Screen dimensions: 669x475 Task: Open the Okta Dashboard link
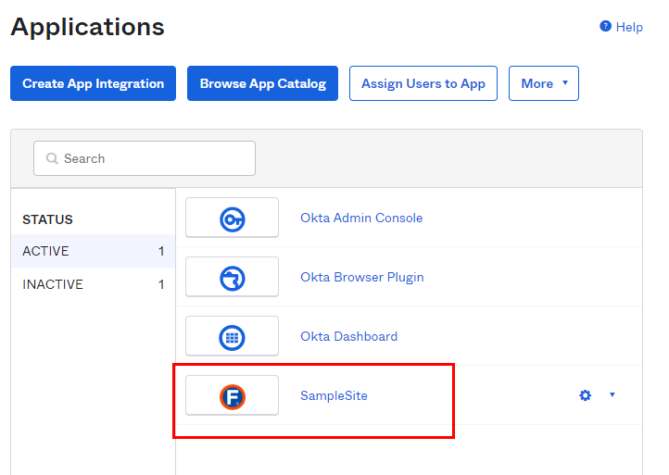pyautogui.click(x=348, y=336)
